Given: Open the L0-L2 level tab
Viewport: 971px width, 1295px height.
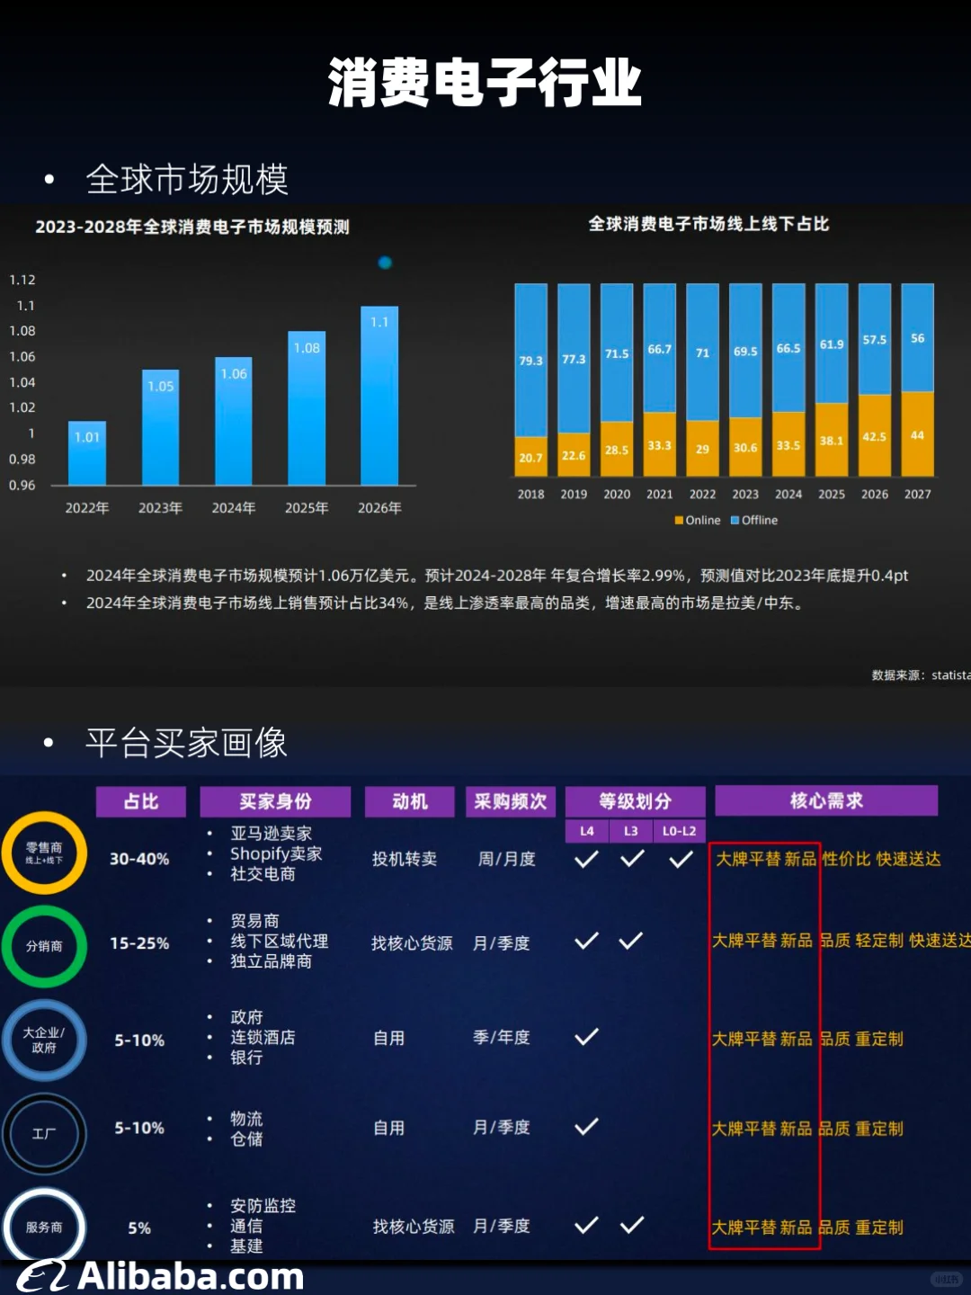Looking at the screenshot, I should 679,831.
